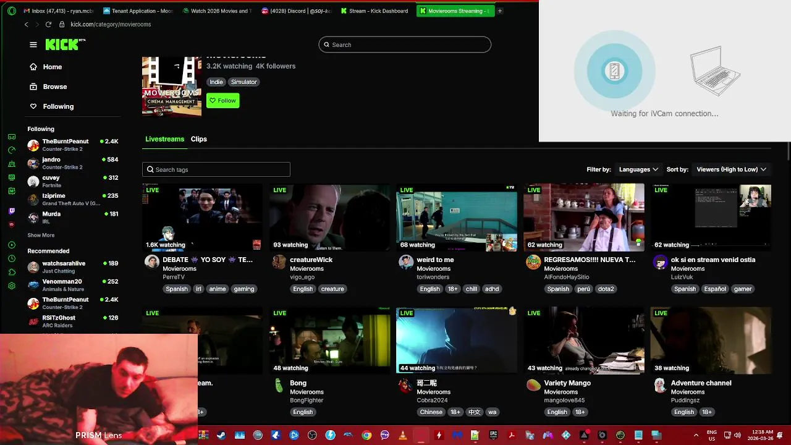The height and width of the screenshot is (445, 791).
Task: Switch to the Discord browser tab
Action: click(296, 11)
